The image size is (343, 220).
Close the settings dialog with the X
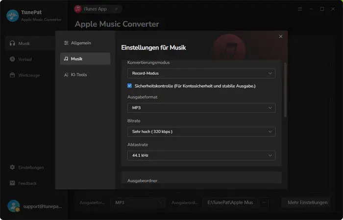[x=281, y=37]
